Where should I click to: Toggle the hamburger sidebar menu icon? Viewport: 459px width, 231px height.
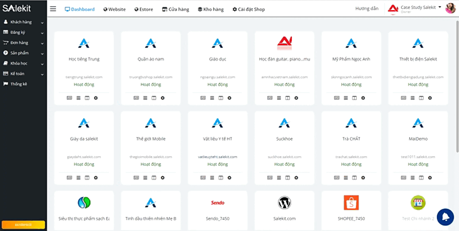point(53,9)
